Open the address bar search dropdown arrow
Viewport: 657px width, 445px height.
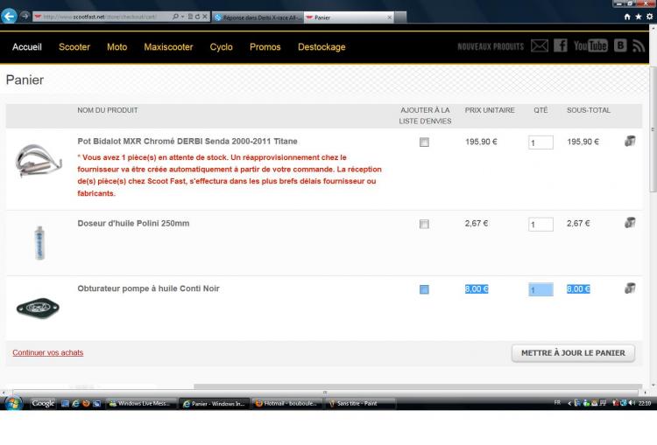182,17
